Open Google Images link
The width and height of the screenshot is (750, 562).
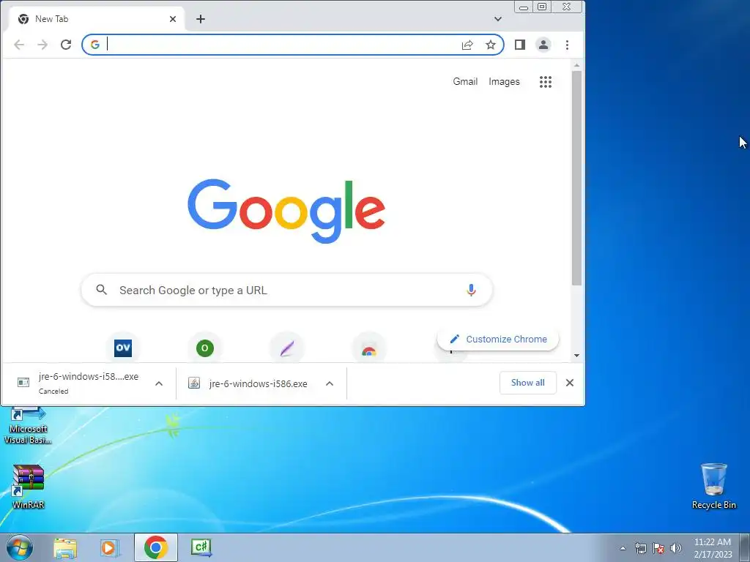click(x=504, y=82)
